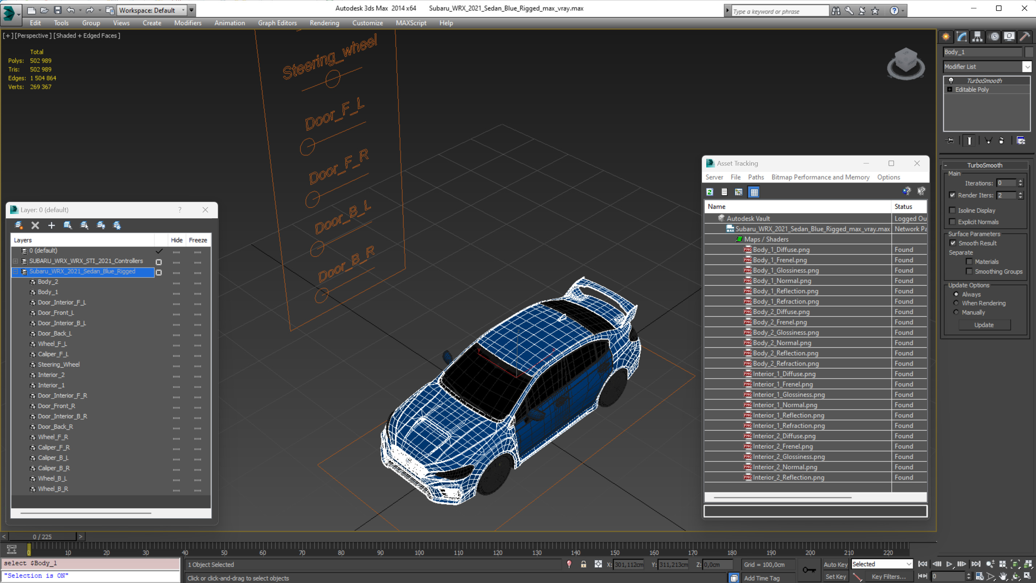The image size is (1036, 583).
Task: Open the Create command panel tab
Action: 946,37
